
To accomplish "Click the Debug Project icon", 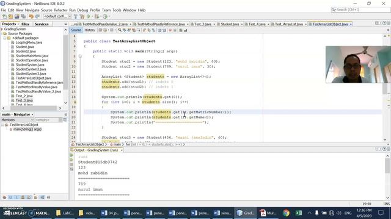I will click(97, 16).
